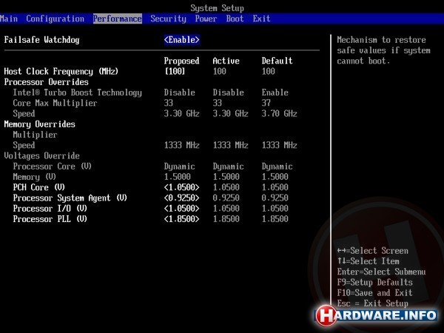Select Host Clock Frequency (MHz) row label
Image resolution: width=444 pixels, height=333 pixels.
click(61, 71)
